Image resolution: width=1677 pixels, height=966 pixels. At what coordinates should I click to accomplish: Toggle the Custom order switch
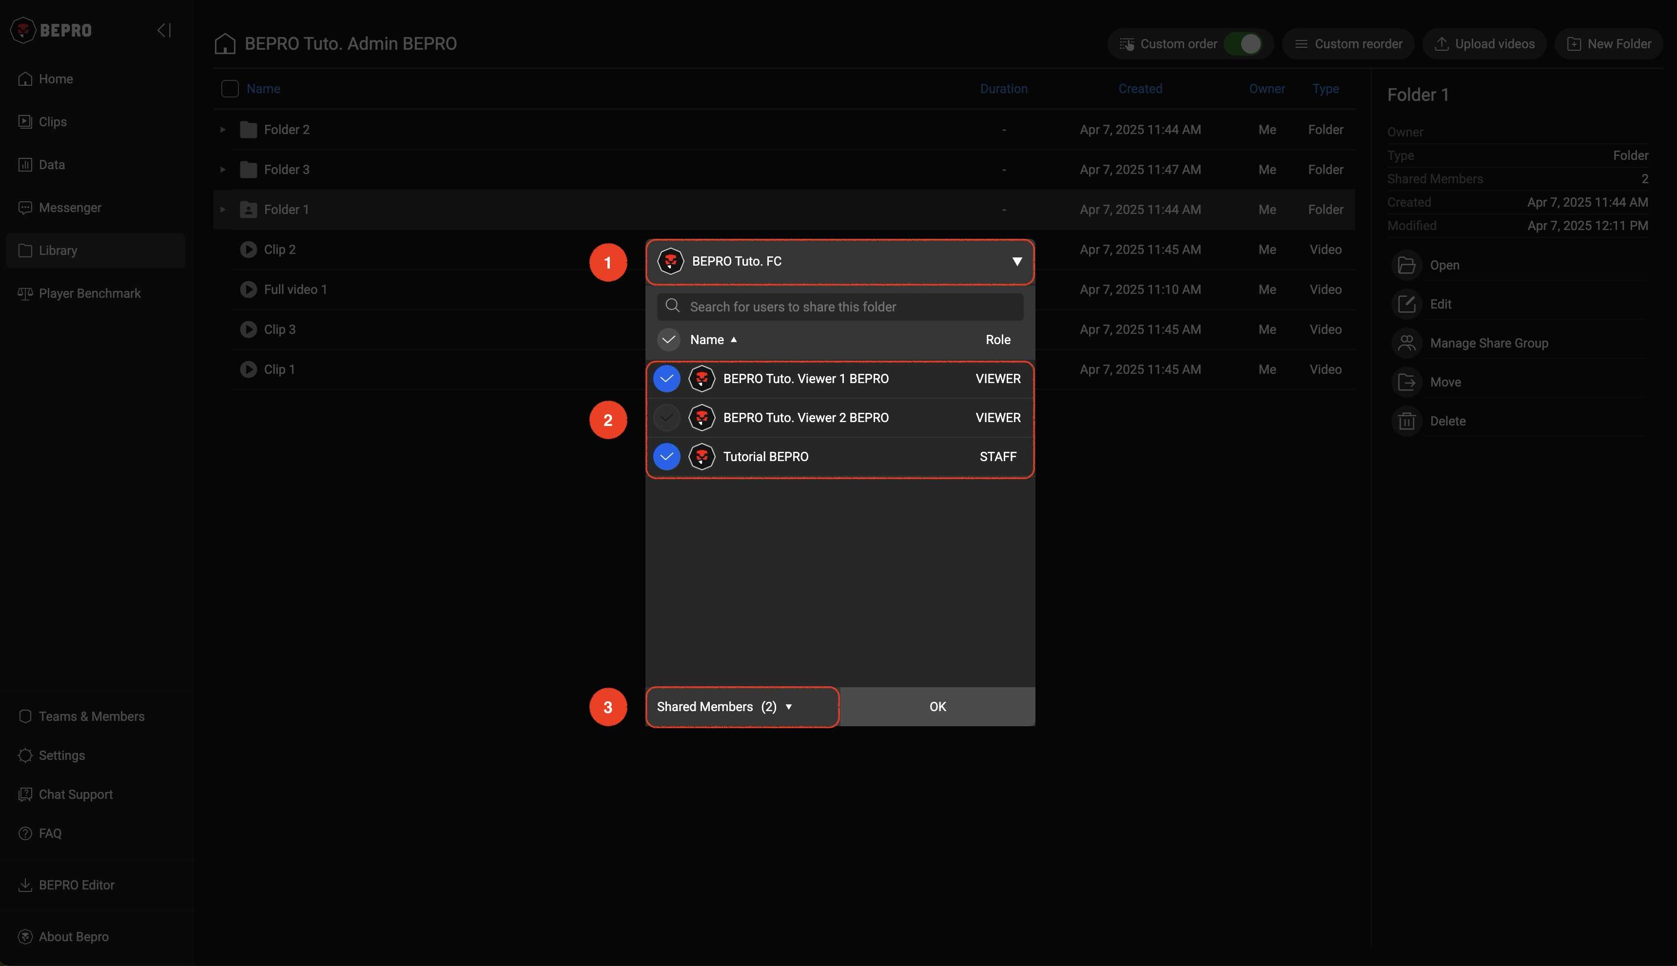click(x=1244, y=44)
